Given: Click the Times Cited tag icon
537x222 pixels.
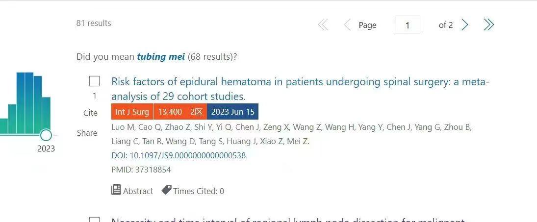Looking at the screenshot, I should 167,190.
